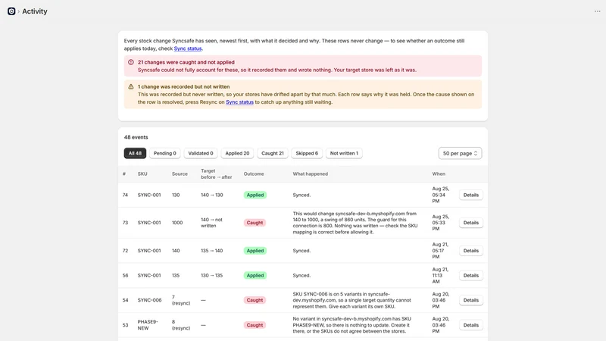This screenshot has width=606, height=341.
Task: Show Applied 20 events
Action: [237, 153]
